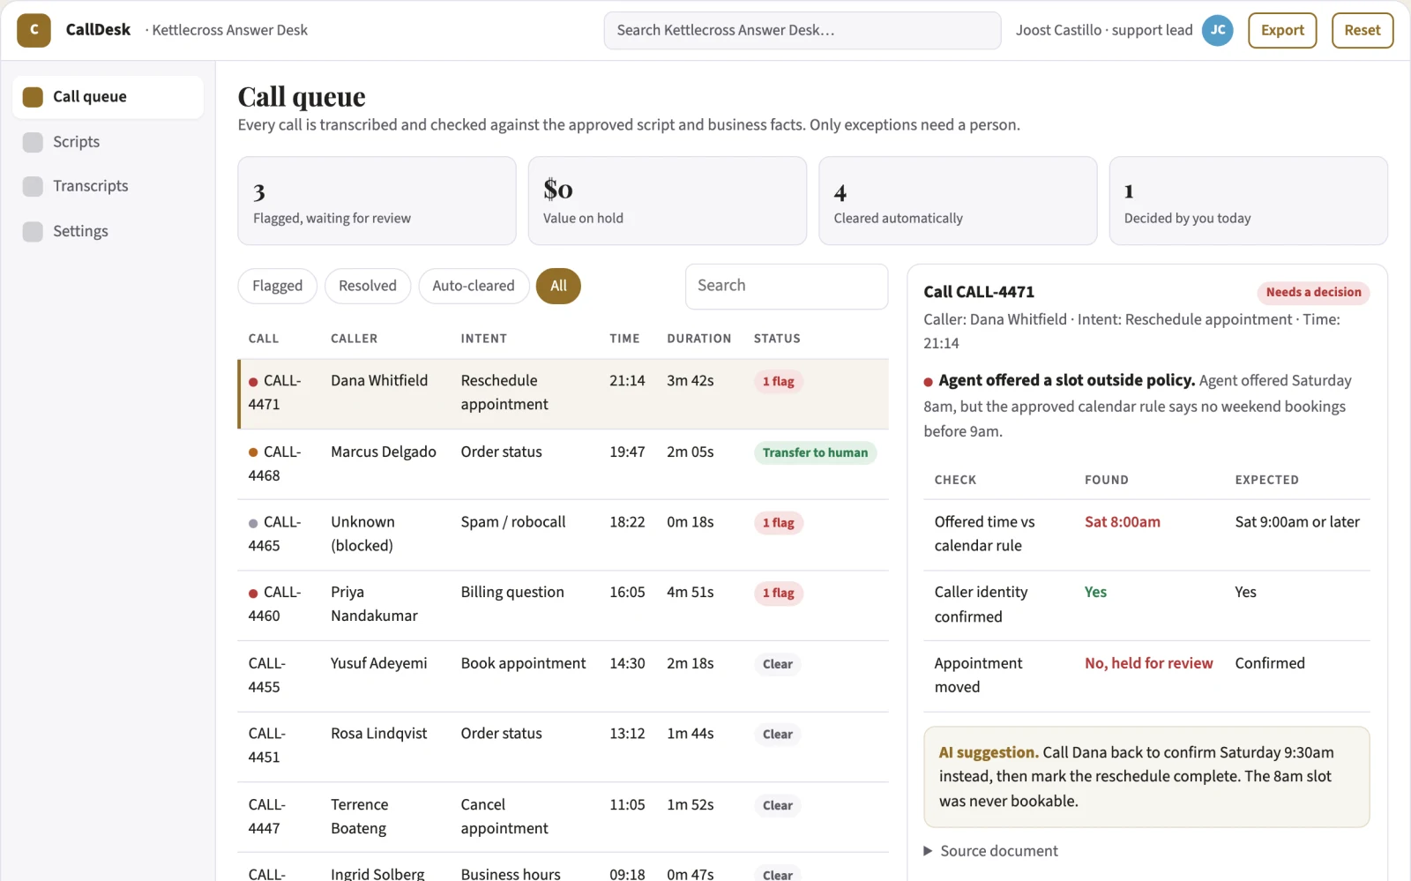Select the Auto-cleared filter tab
The image size is (1411, 881).
[x=474, y=286]
